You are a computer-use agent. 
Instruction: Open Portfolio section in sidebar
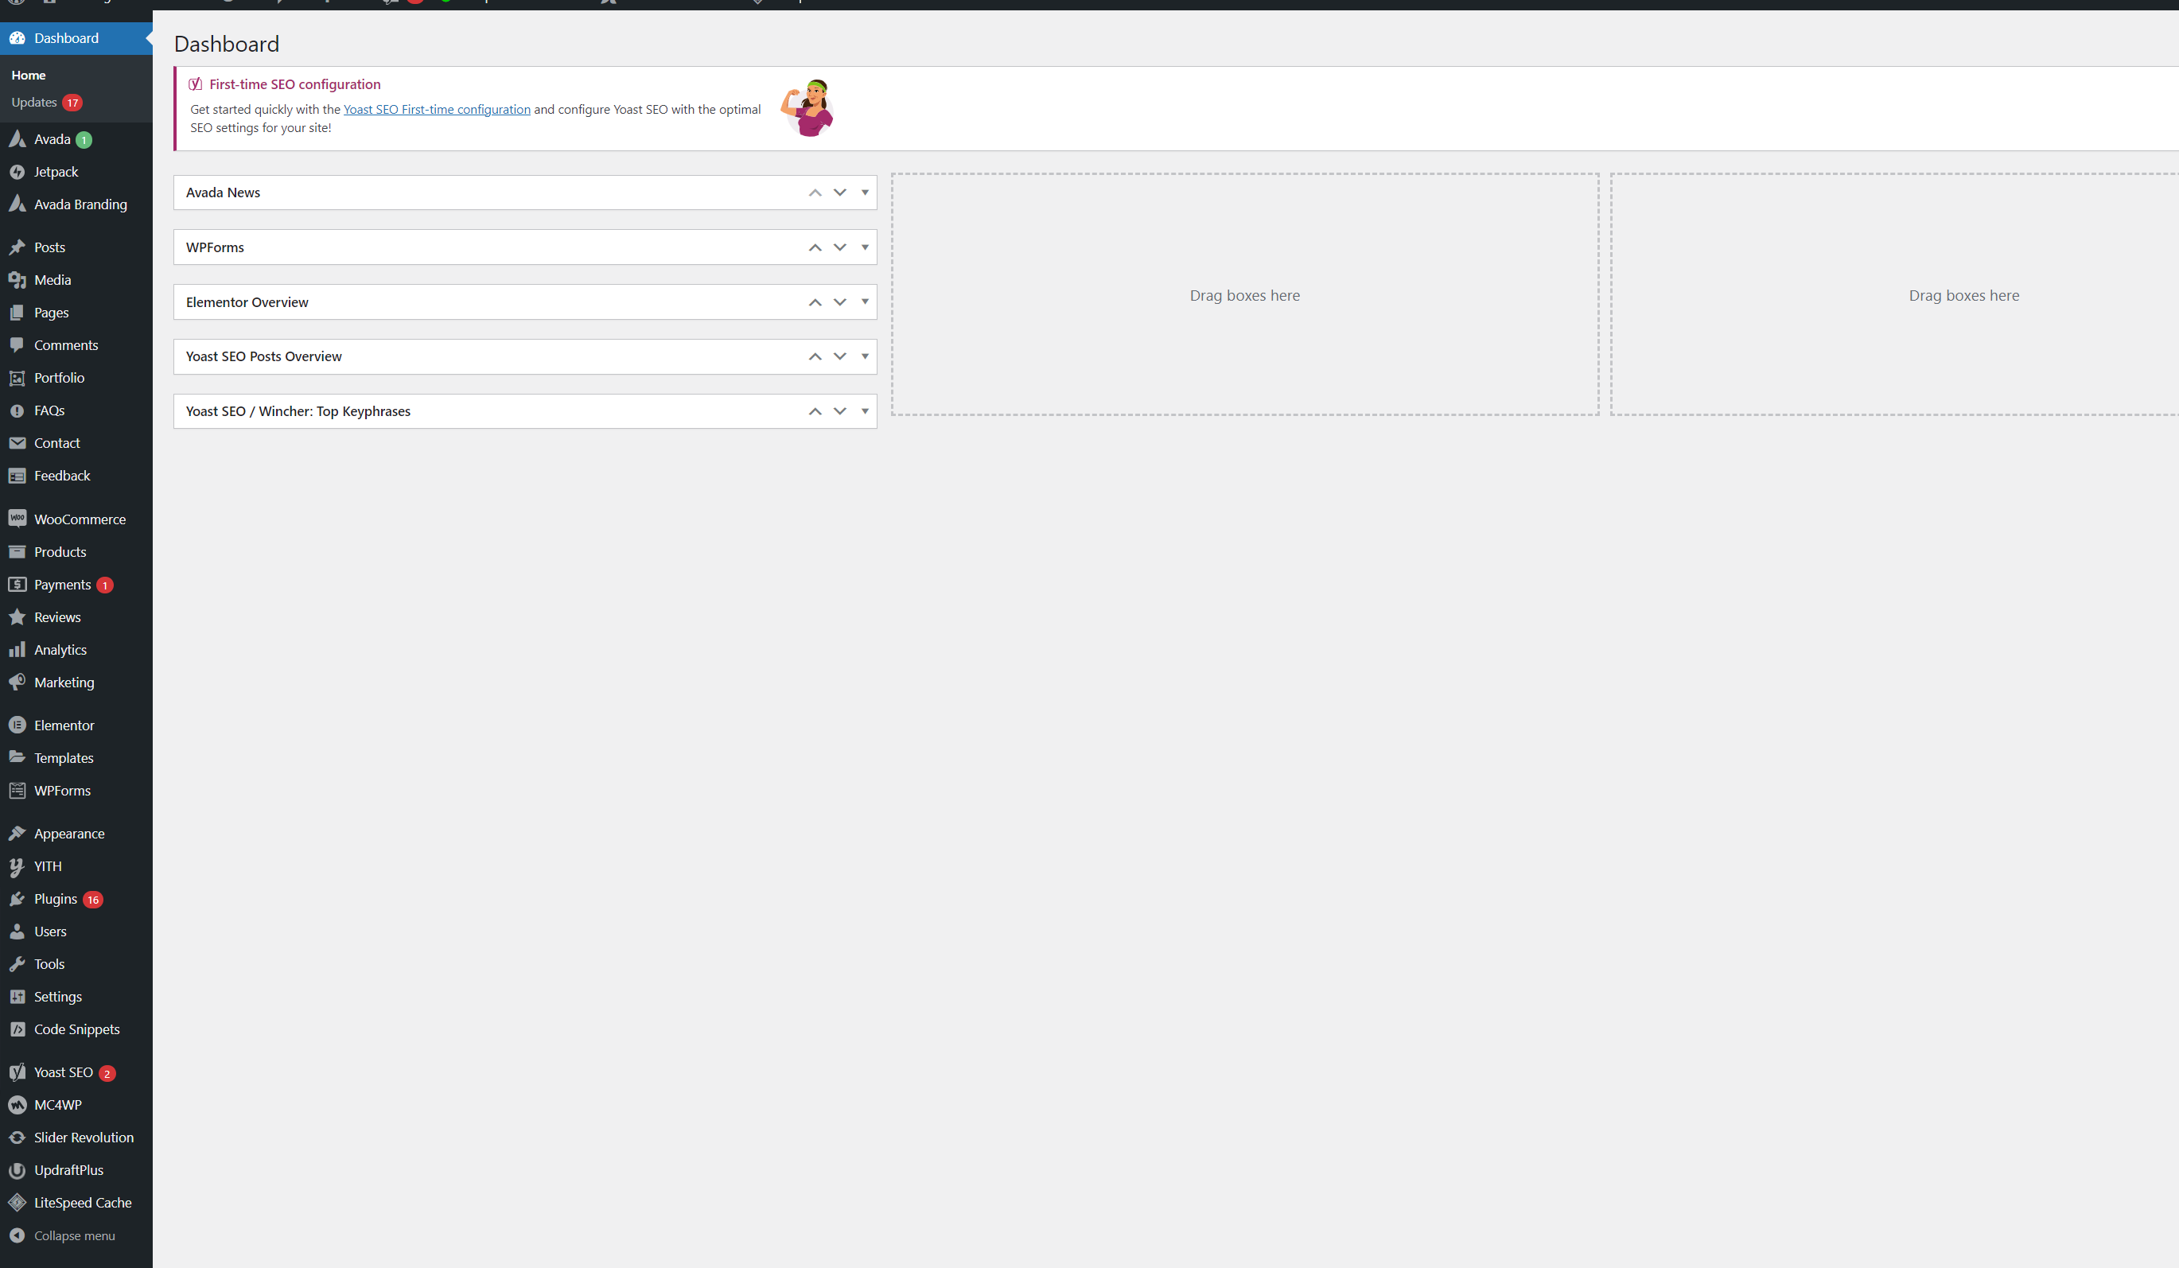pyautogui.click(x=59, y=377)
